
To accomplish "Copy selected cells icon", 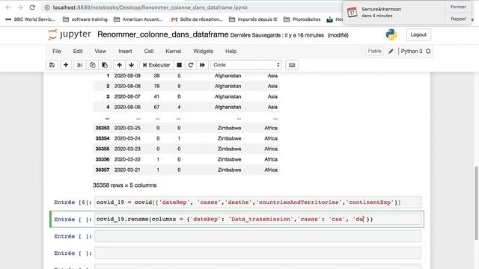I will (x=92, y=65).
